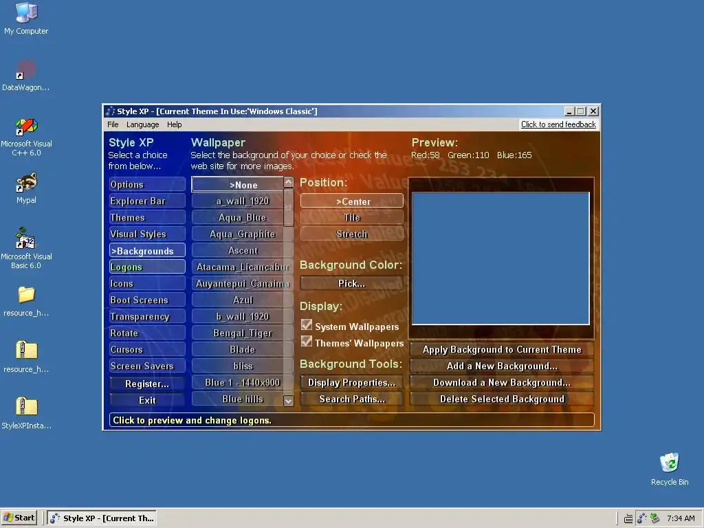Open the Language menu
Viewport: 704px width, 528px height.
click(142, 124)
